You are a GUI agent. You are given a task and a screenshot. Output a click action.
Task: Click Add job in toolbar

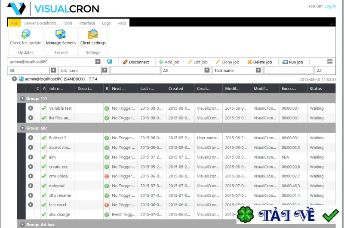point(169,62)
